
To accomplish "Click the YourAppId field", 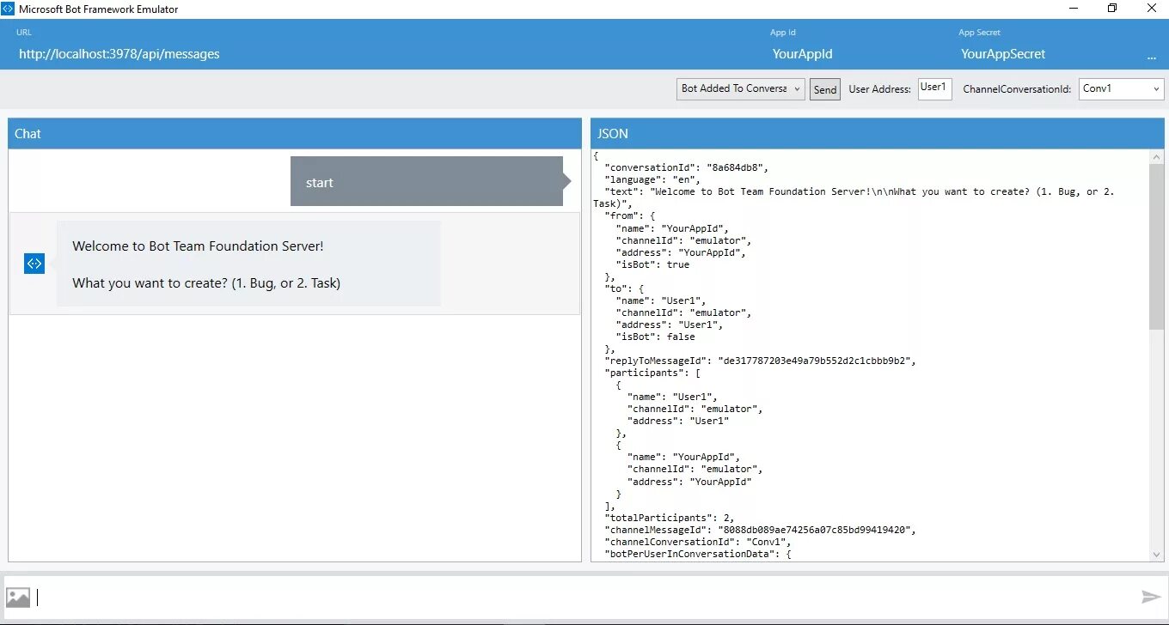I will (802, 54).
